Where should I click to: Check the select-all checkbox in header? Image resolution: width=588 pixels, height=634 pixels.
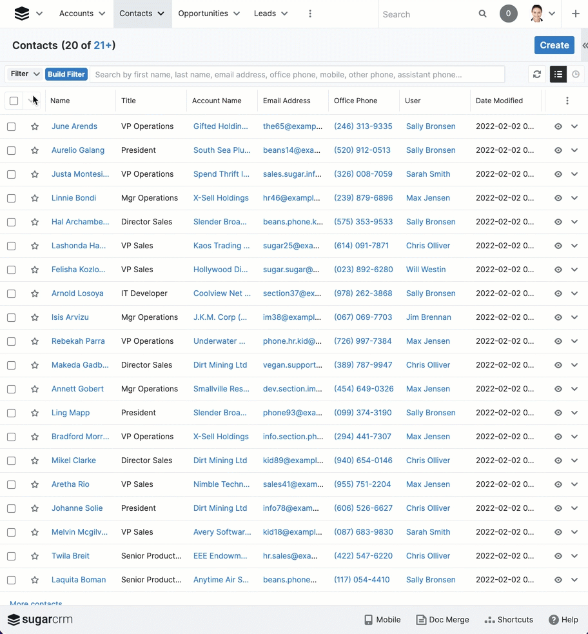click(x=14, y=101)
